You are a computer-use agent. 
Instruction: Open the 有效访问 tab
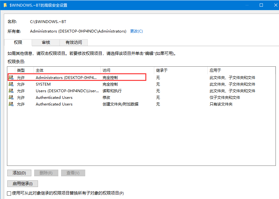[73, 42]
